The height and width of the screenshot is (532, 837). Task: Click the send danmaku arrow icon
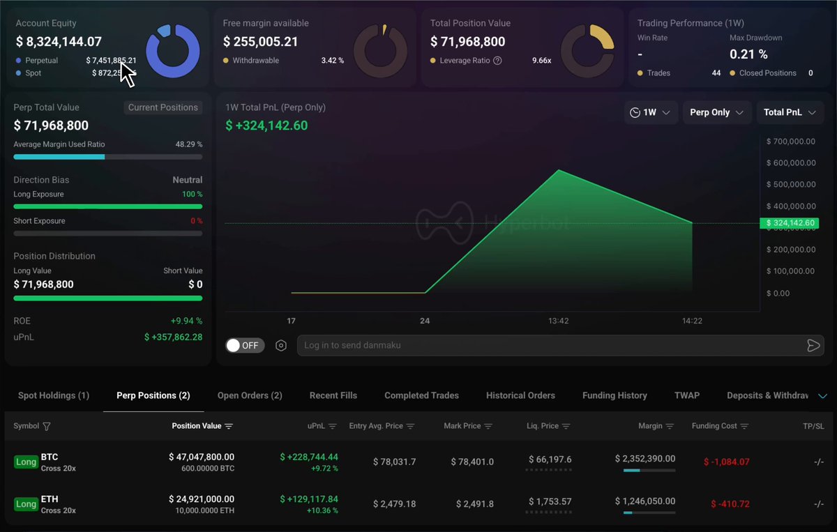[x=813, y=345]
